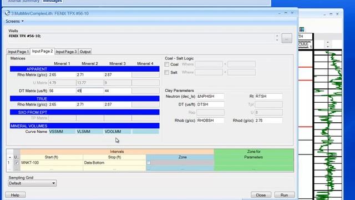Edit Clay Rhob field RHOBSH
This screenshot has height=200, width=355.
[x=210, y=121]
